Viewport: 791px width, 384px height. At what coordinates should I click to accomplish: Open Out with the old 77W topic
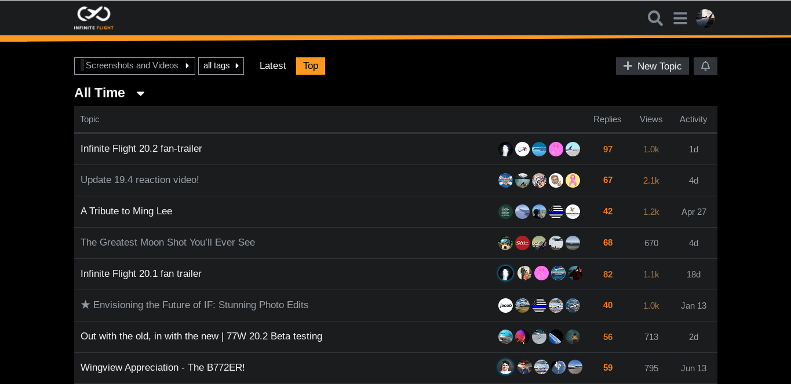(x=201, y=337)
